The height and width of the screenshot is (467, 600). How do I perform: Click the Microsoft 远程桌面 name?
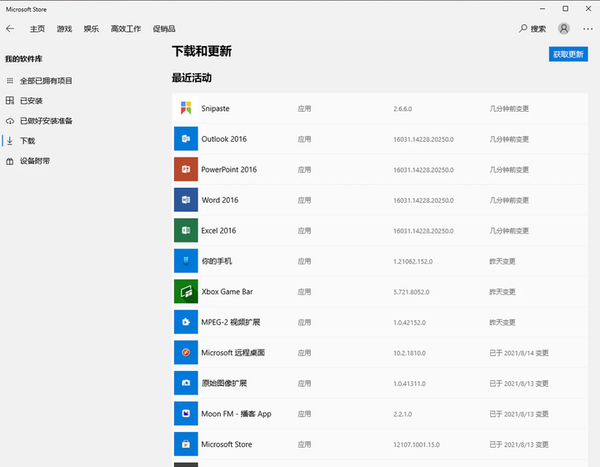tap(233, 353)
